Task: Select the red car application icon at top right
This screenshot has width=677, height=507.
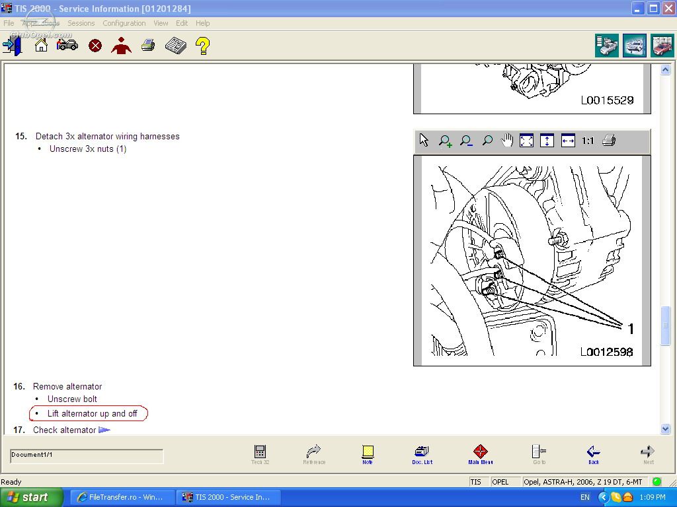Action: coord(662,46)
